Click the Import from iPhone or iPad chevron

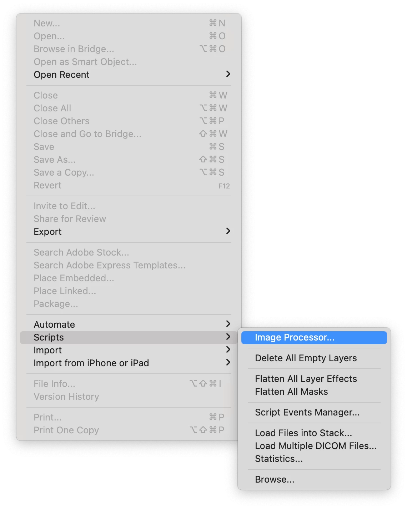point(228,362)
